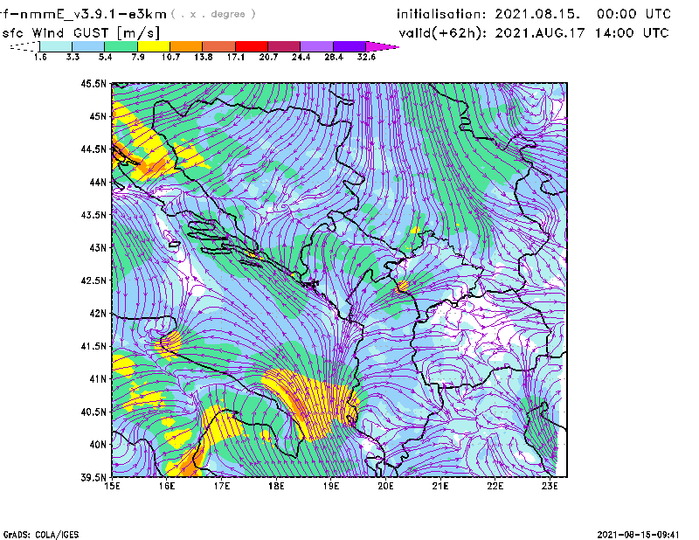Click the 18E longitude label

click(x=276, y=486)
